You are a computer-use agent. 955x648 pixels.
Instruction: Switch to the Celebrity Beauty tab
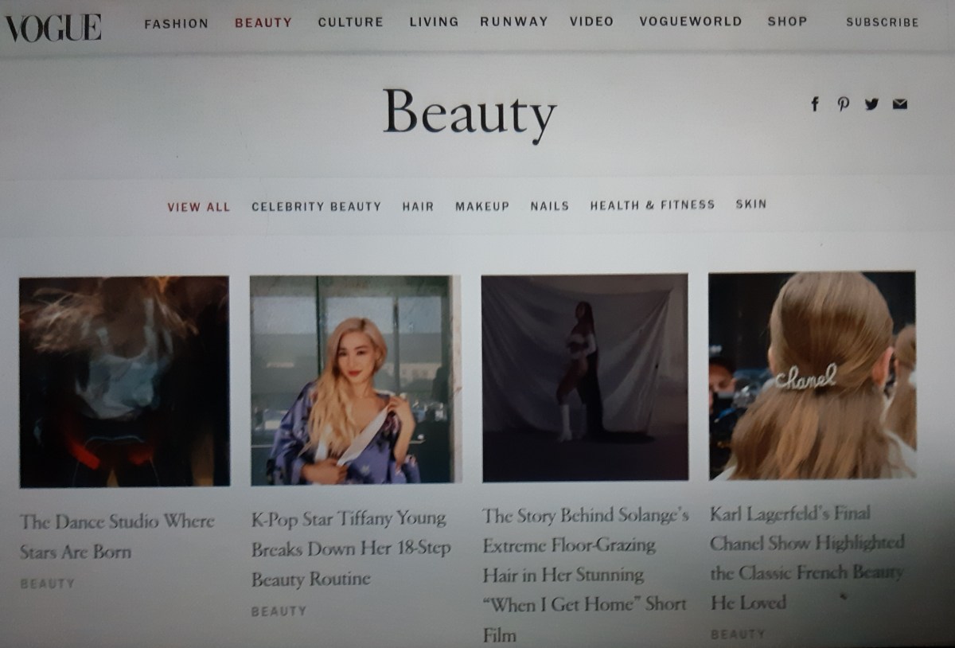(x=316, y=206)
